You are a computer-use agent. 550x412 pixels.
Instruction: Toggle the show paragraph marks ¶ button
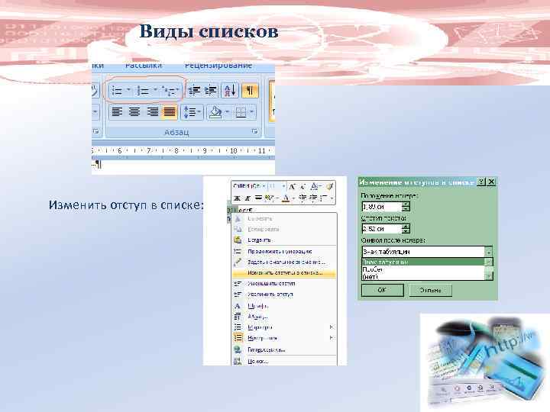pos(250,91)
